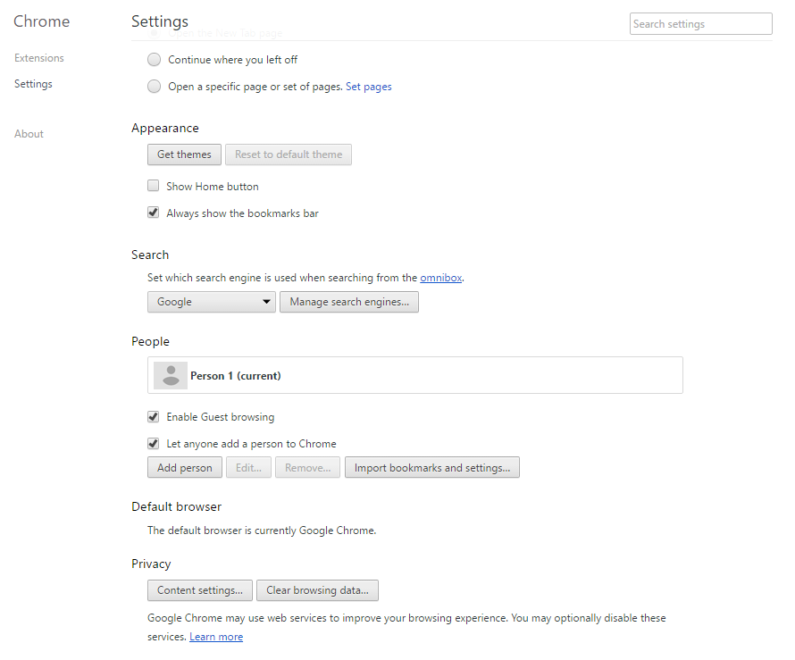Viewport: 795px width, 660px height.
Task: Focus the Search settings field
Action: (x=700, y=24)
